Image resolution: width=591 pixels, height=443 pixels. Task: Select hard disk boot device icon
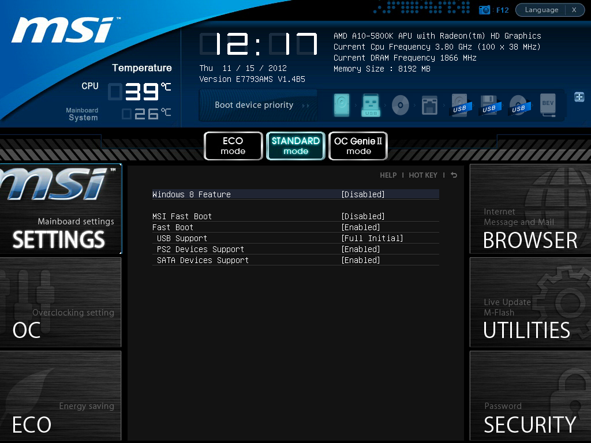342,105
